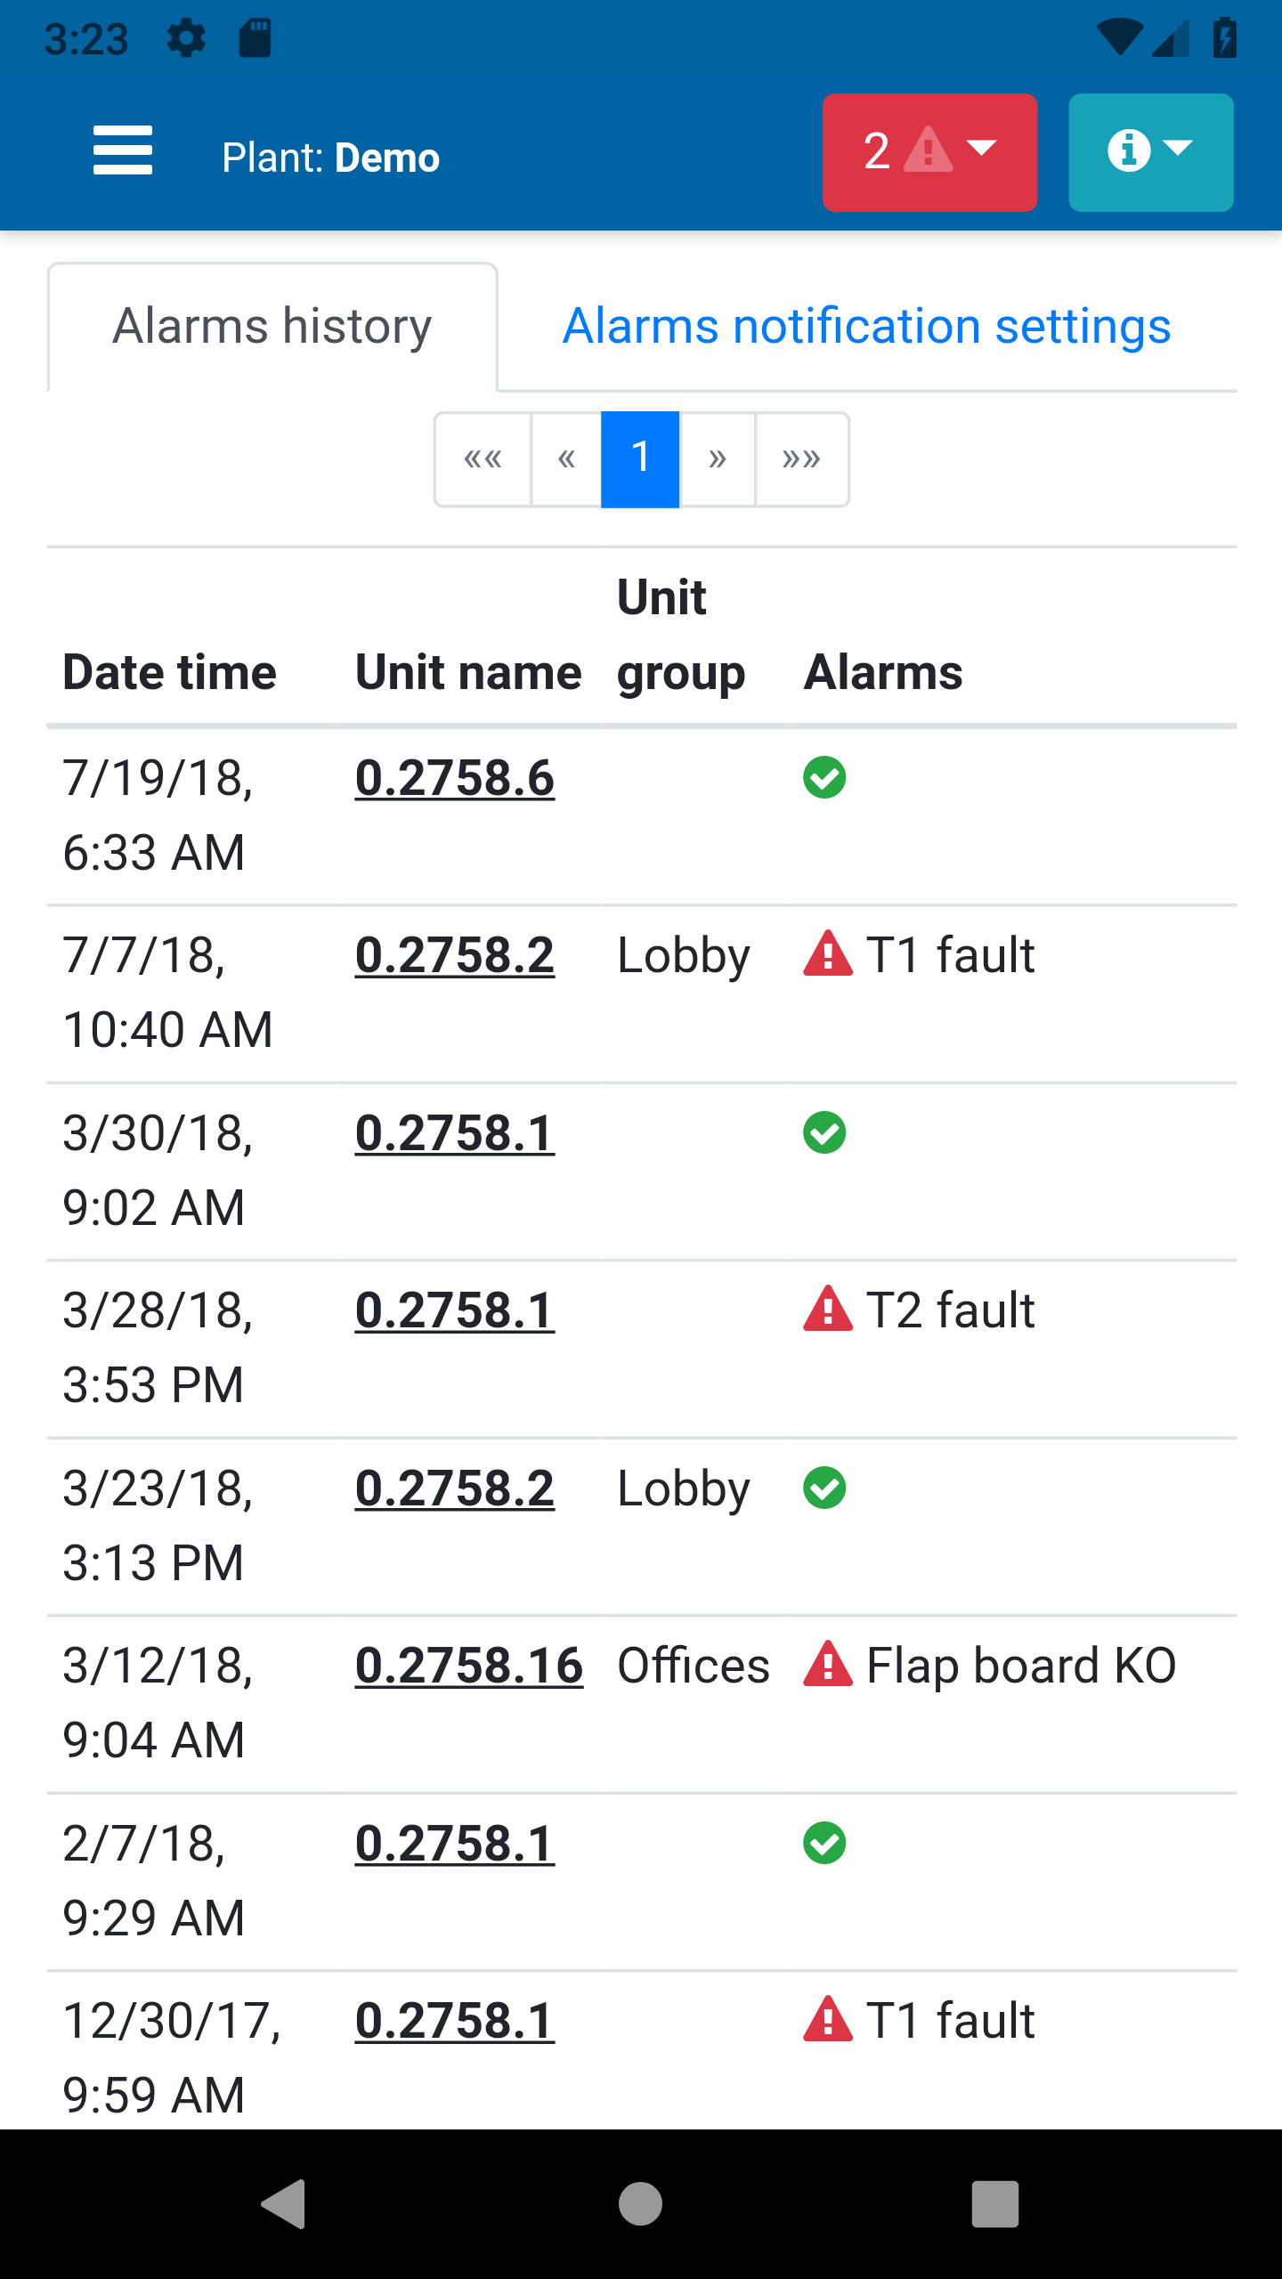Go to first page of alarms
This screenshot has height=2279, width=1282.
point(483,459)
